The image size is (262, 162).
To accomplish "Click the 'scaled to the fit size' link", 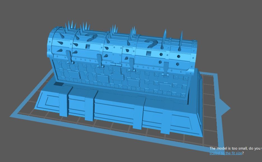I will coord(225,153).
